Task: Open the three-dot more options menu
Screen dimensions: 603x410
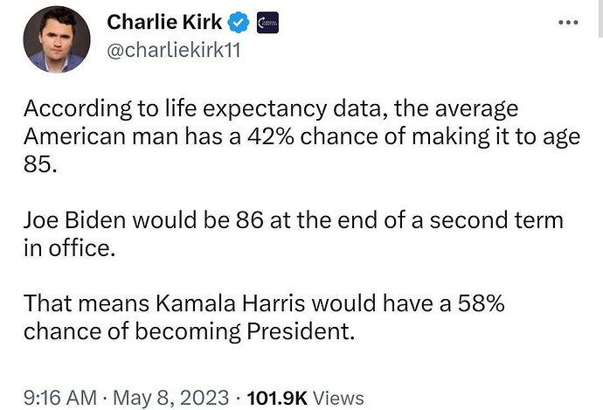Action: point(568,23)
